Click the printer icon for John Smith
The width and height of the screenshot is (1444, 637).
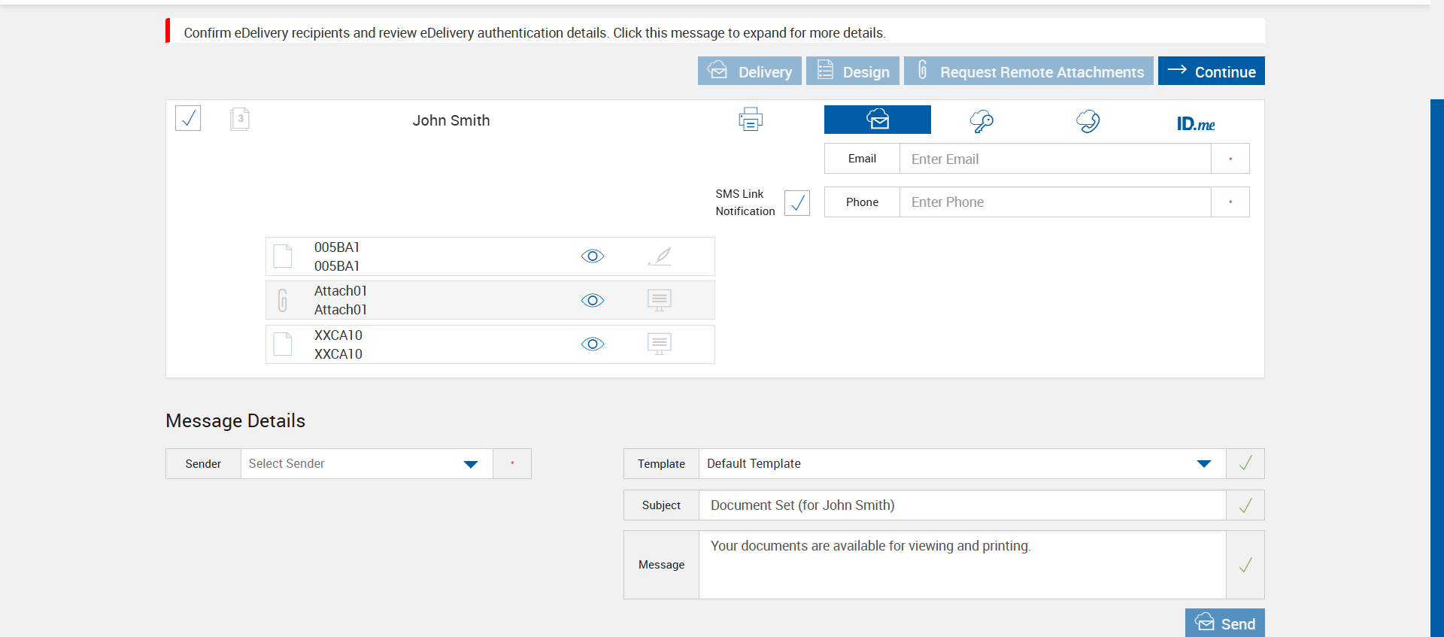tap(750, 120)
